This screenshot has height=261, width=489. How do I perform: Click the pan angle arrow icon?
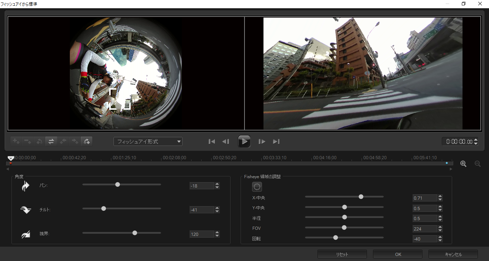(26, 186)
